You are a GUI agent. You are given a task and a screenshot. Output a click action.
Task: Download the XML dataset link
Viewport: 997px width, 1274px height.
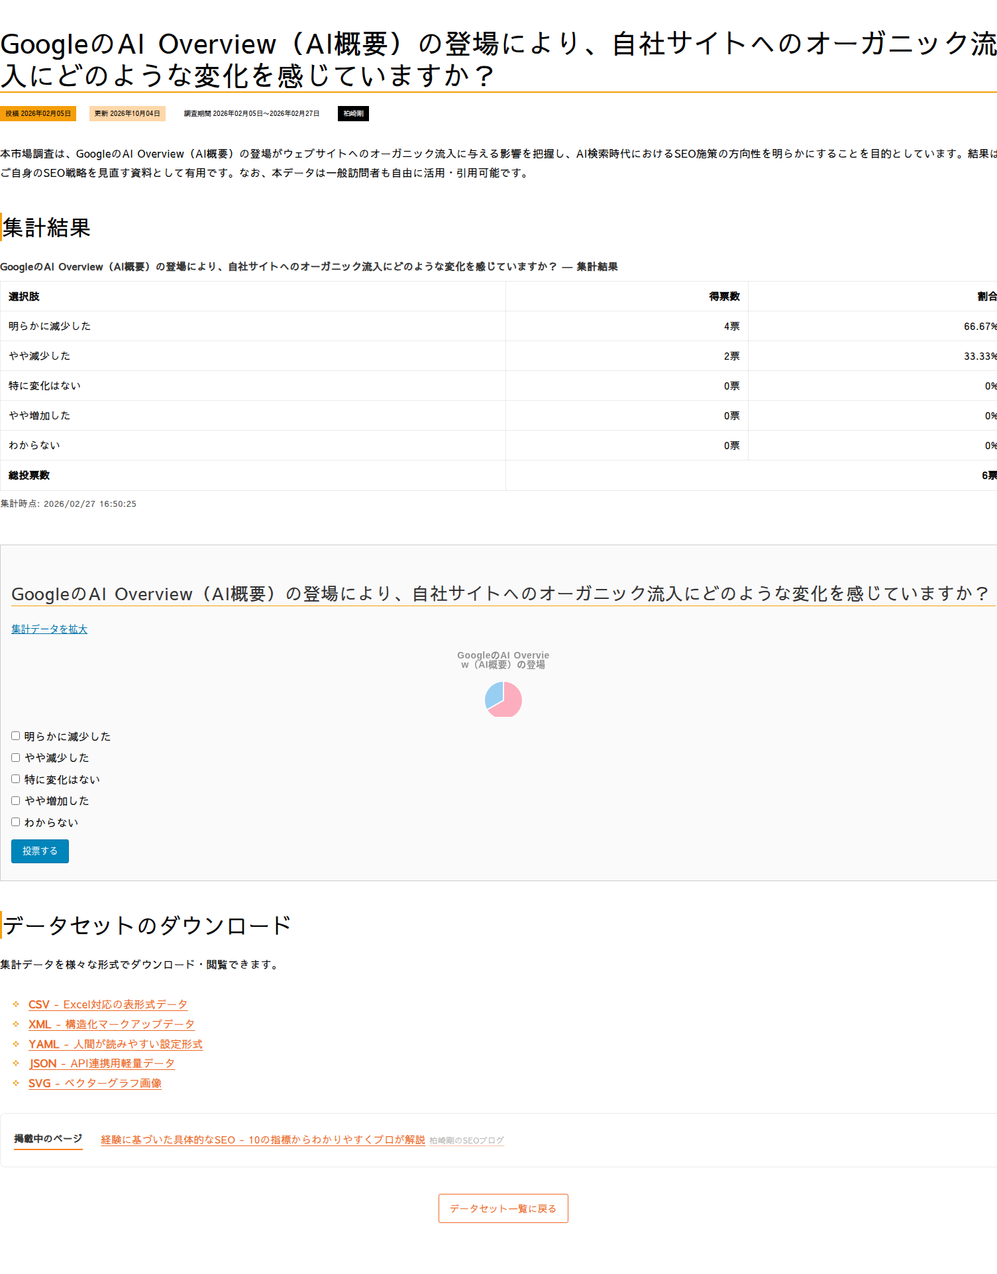pyautogui.click(x=111, y=1024)
